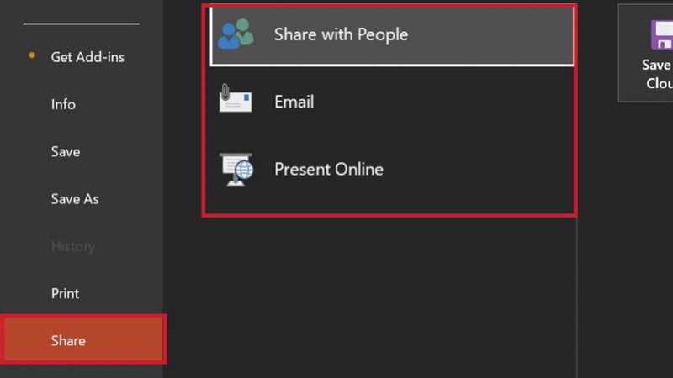
Task: Click the purple floppy disk icon
Action: pyautogui.click(x=662, y=34)
